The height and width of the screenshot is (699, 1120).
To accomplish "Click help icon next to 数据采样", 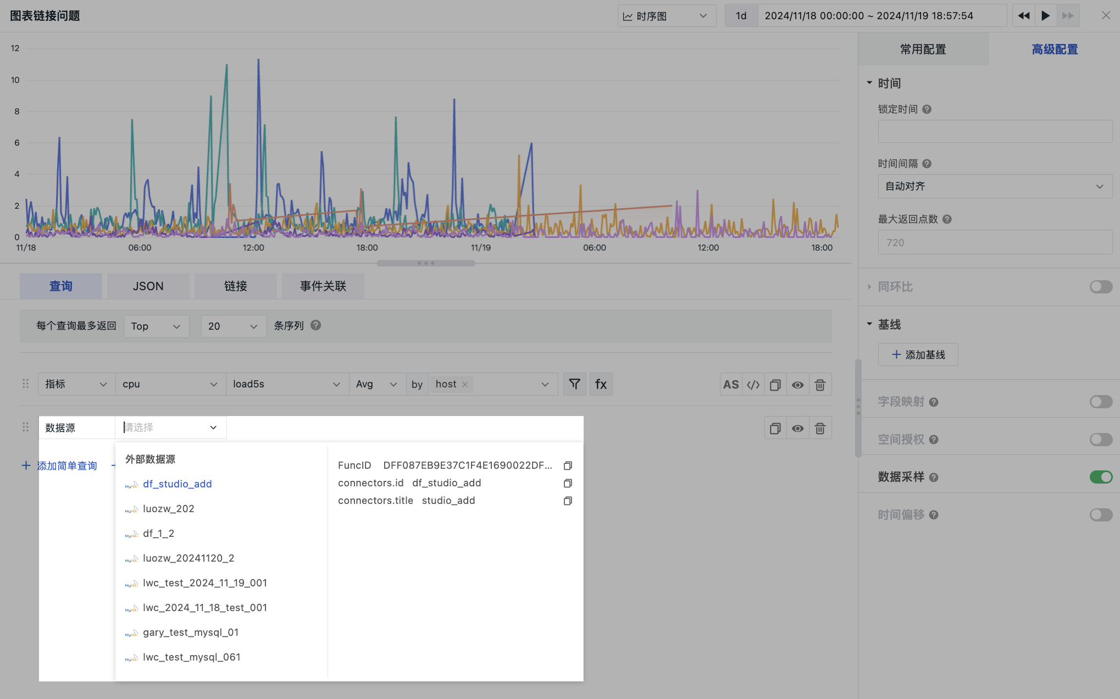I will pyautogui.click(x=934, y=478).
